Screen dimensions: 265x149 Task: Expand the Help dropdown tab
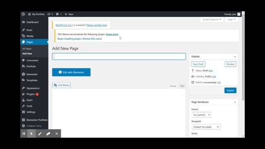click(231, 19)
